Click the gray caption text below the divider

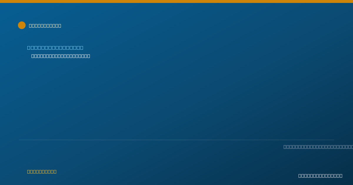tap(318, 147)
